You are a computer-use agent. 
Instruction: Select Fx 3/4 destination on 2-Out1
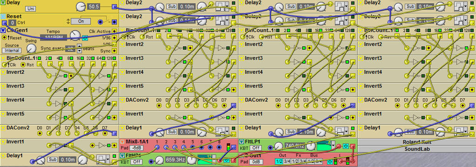point(302,161)
